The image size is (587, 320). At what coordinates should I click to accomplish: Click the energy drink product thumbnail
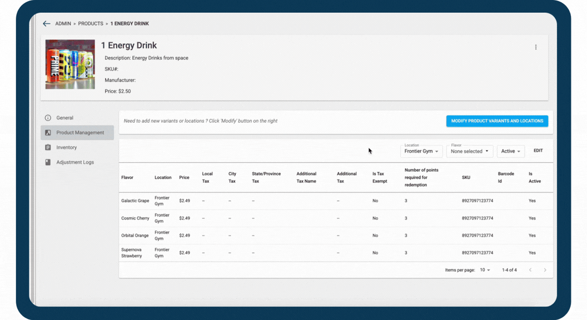point(70,64)
